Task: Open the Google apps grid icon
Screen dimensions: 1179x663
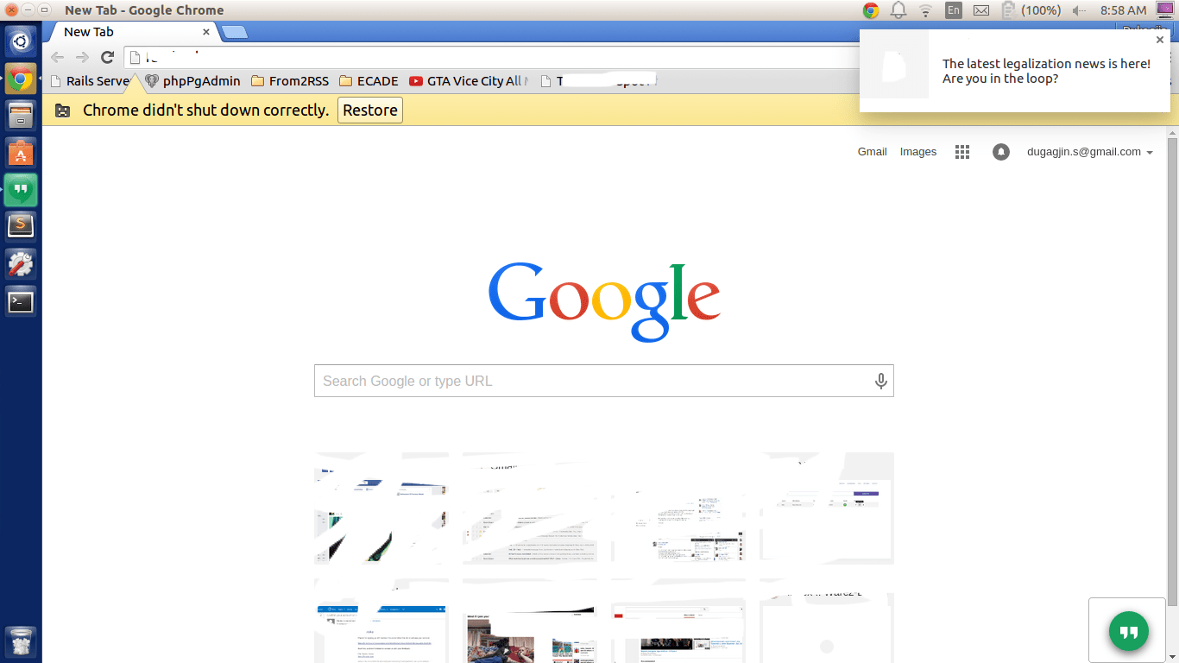Action: tap(962, 152)
